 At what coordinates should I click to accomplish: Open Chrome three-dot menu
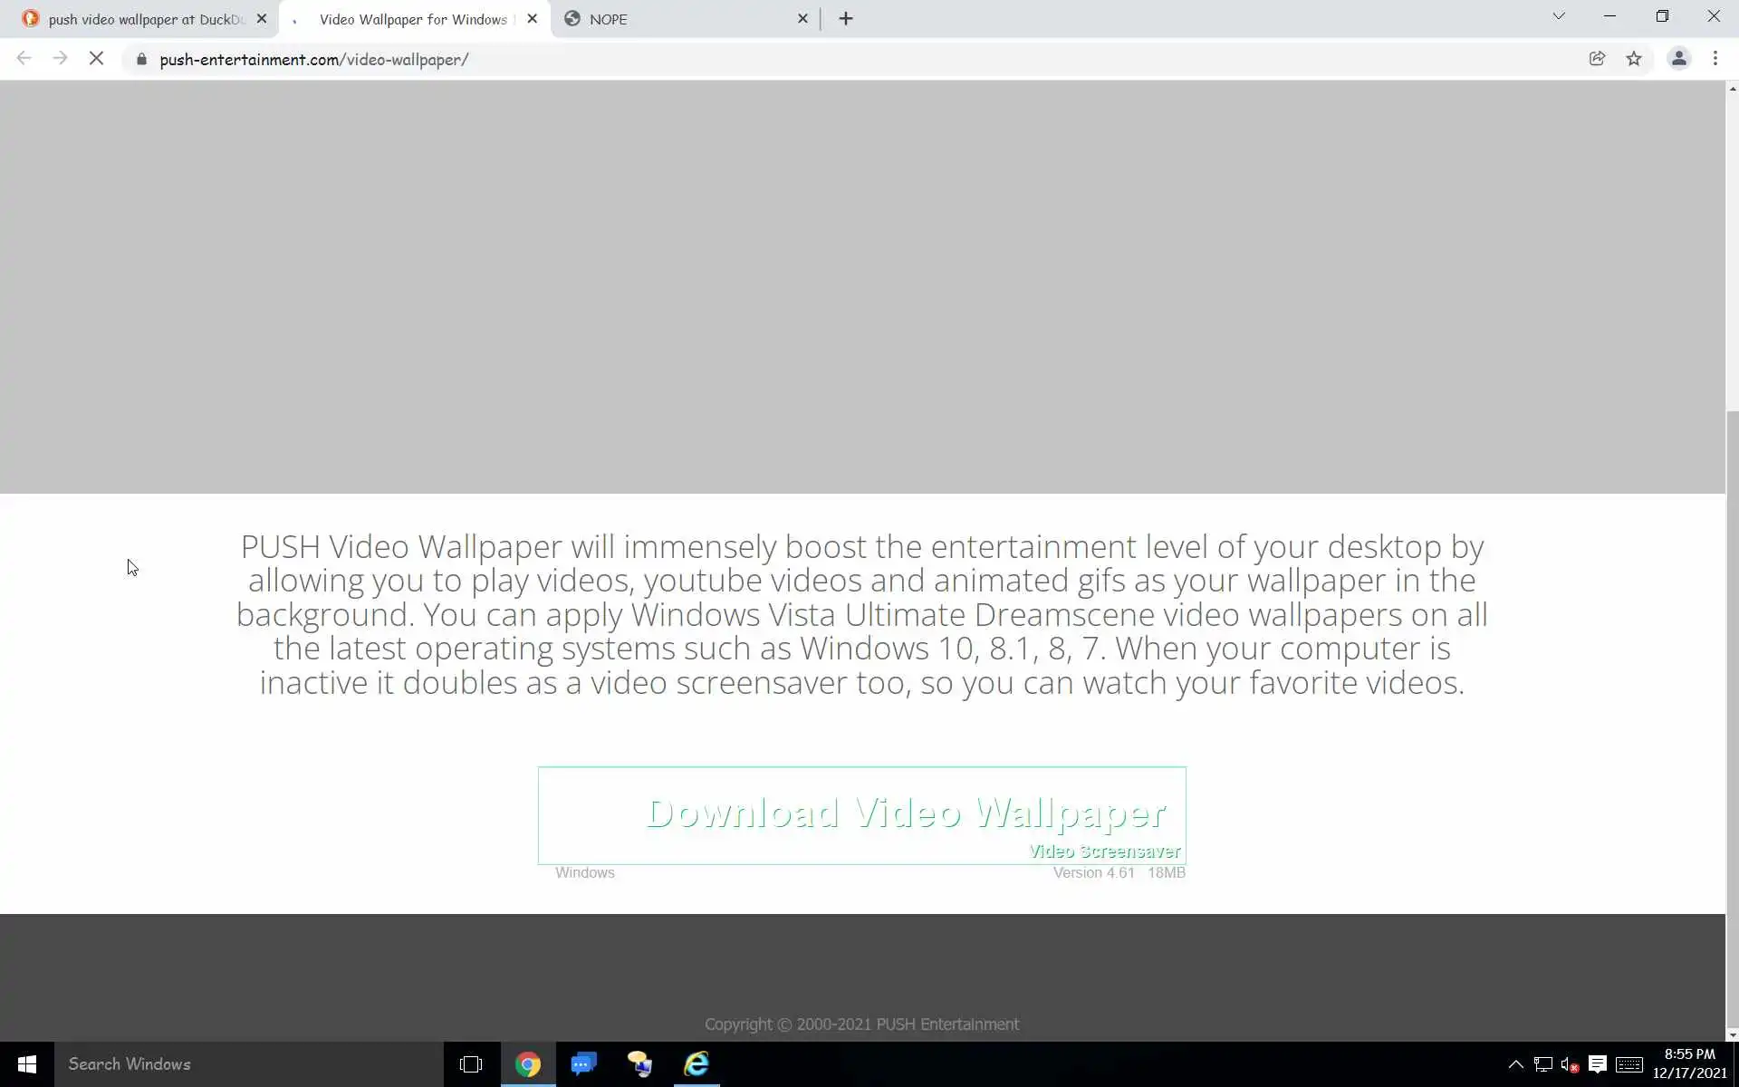pos(1715,59)
